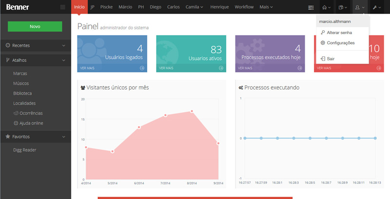Open the home icon dropdown menu
This screenshot has width=390, height=199.
click(327, 7)
